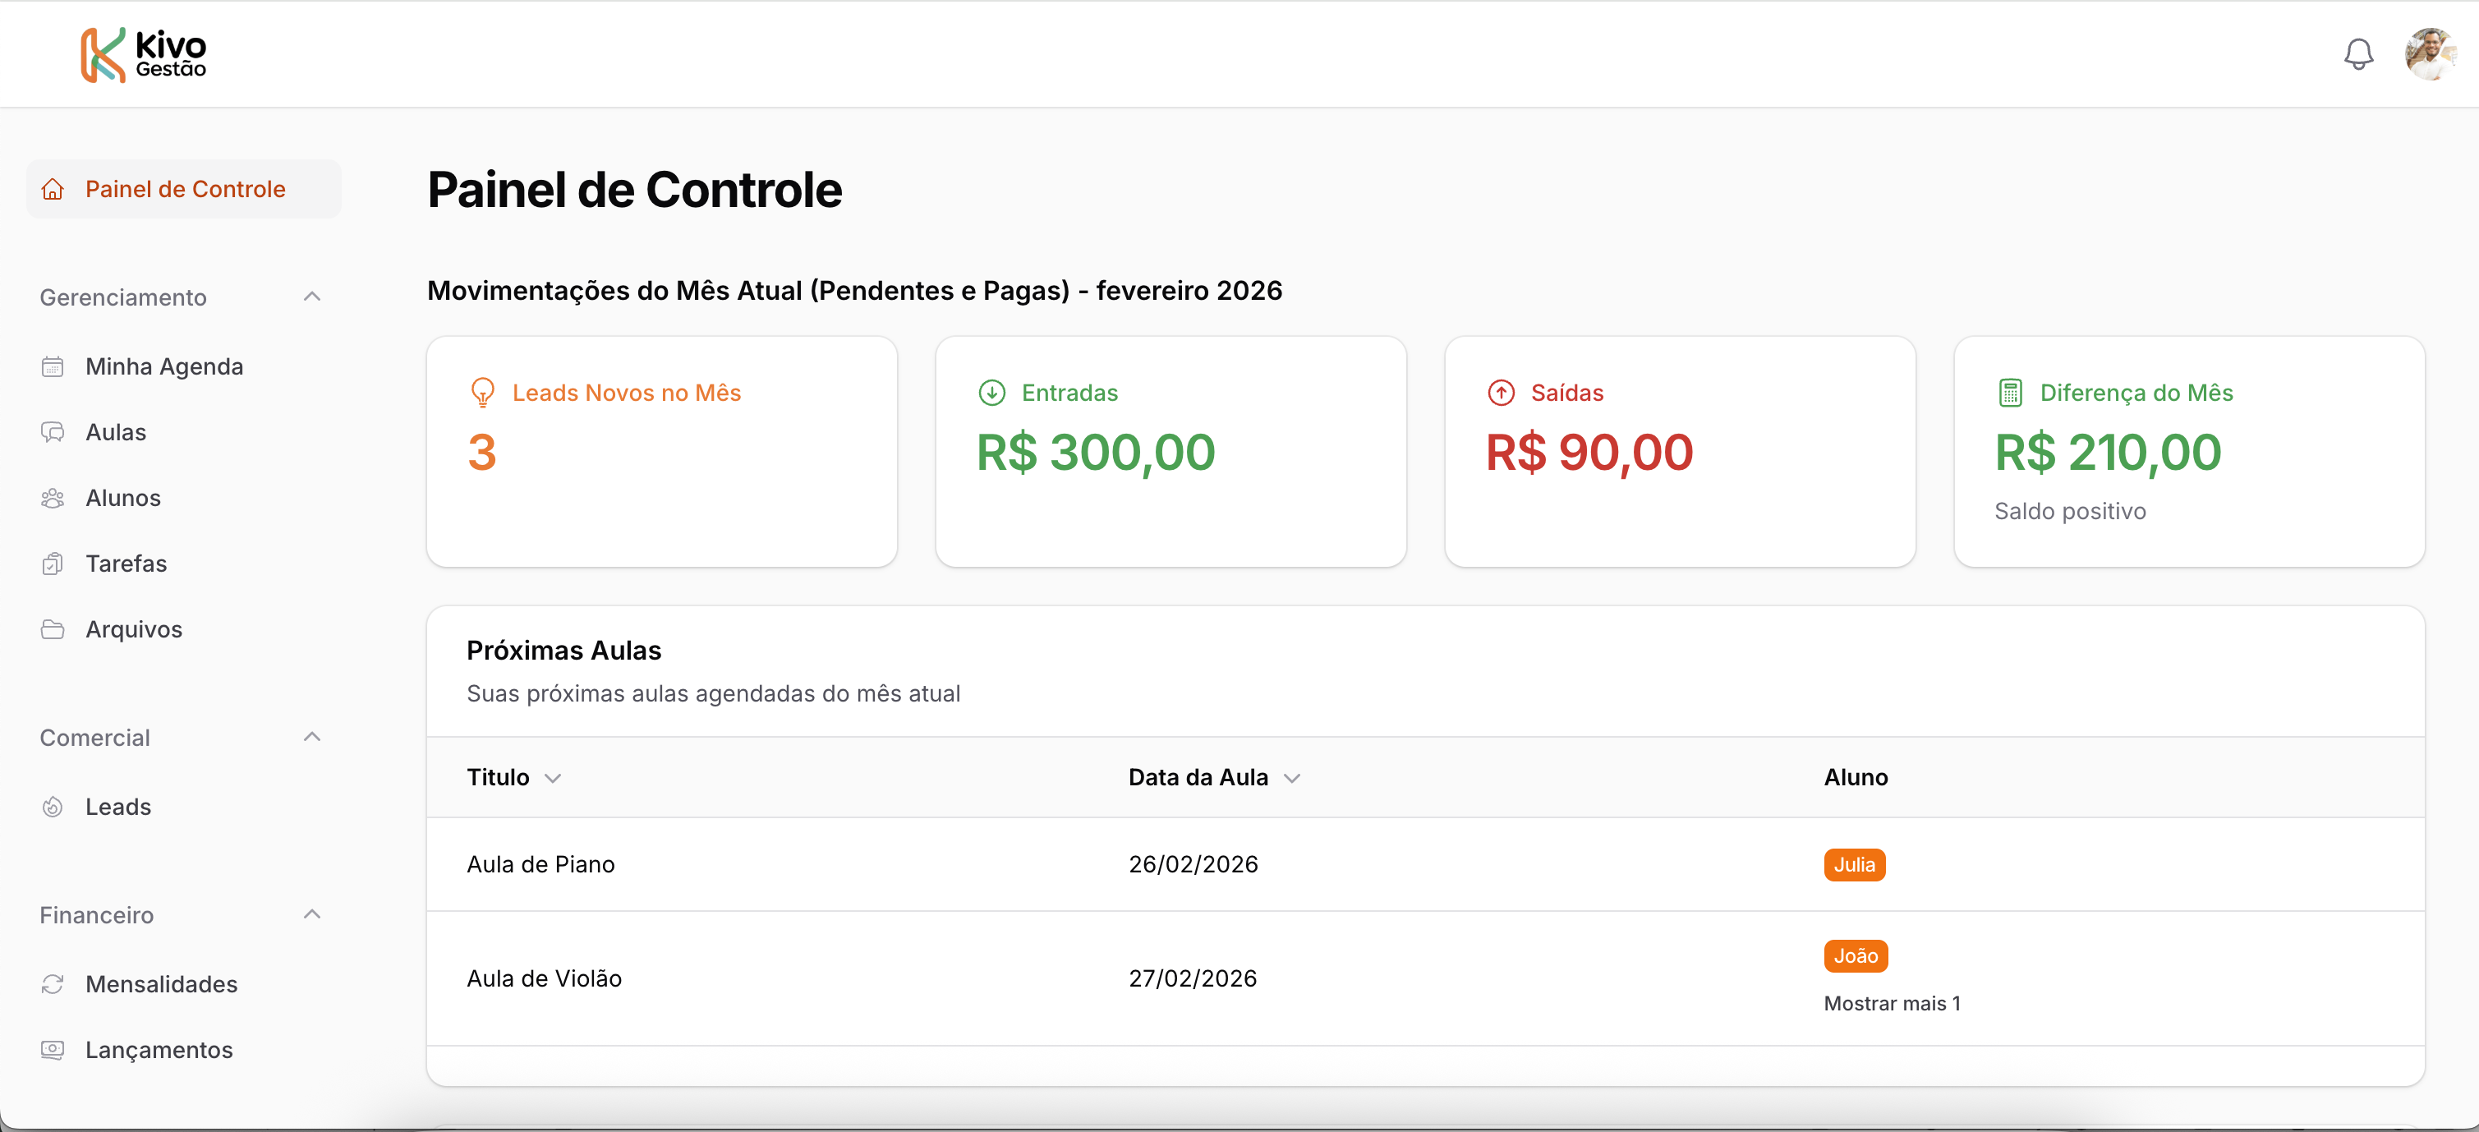Viewport: 2479px width, 1132px height.
Task: Click the Alunos people icon
Action: 53,498
